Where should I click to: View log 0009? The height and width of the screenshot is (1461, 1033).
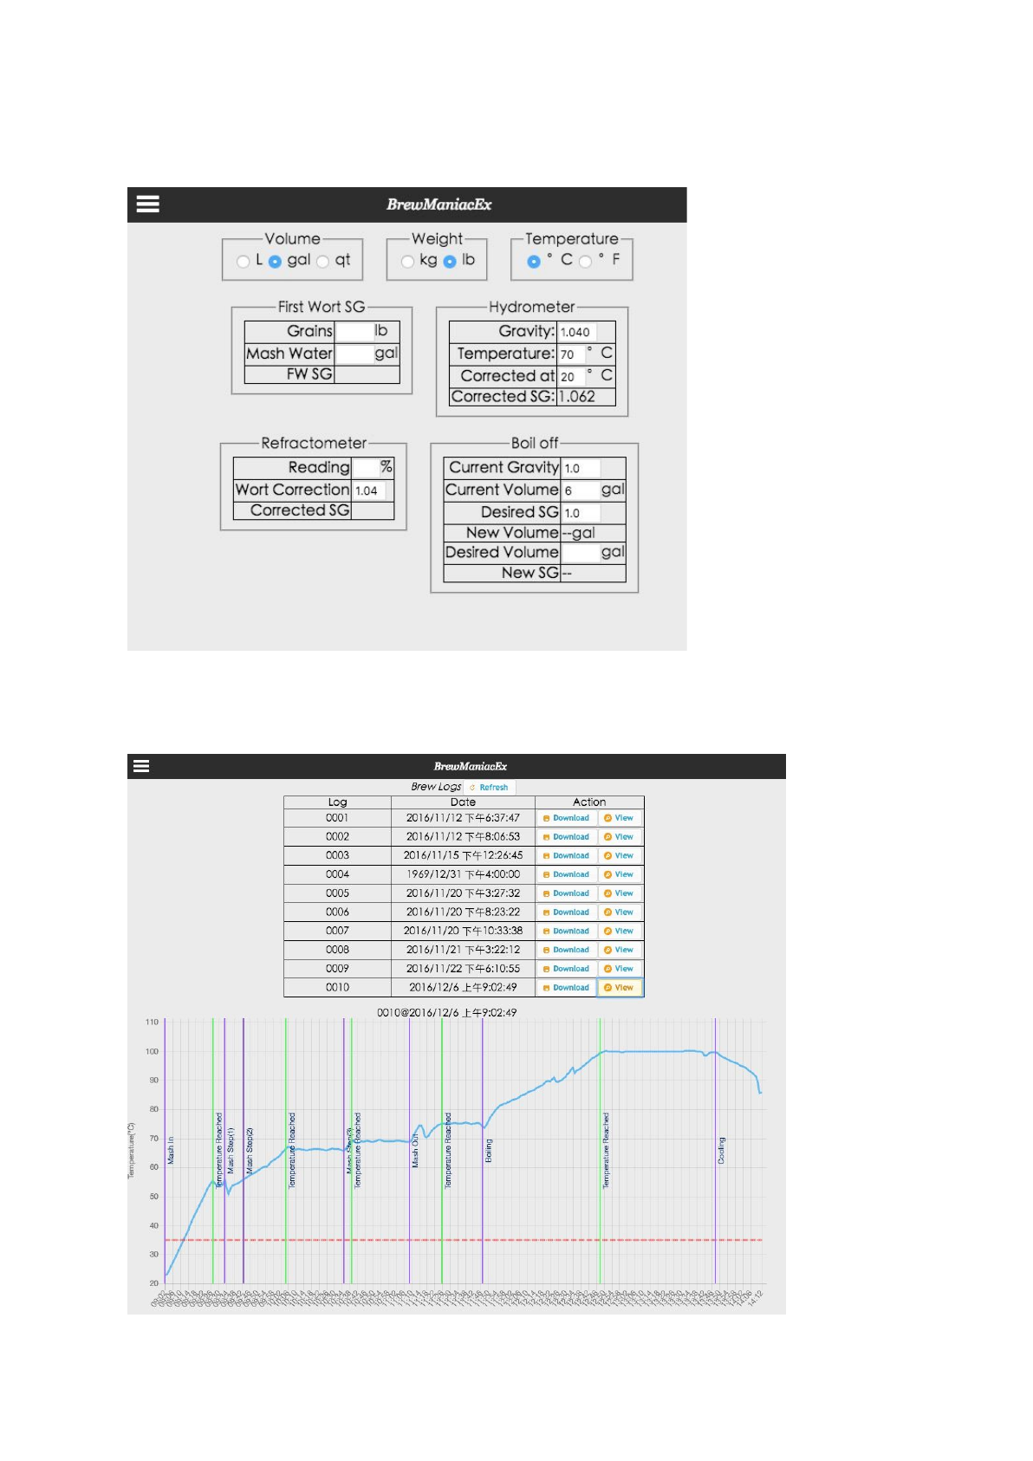[x=619, y=969]
